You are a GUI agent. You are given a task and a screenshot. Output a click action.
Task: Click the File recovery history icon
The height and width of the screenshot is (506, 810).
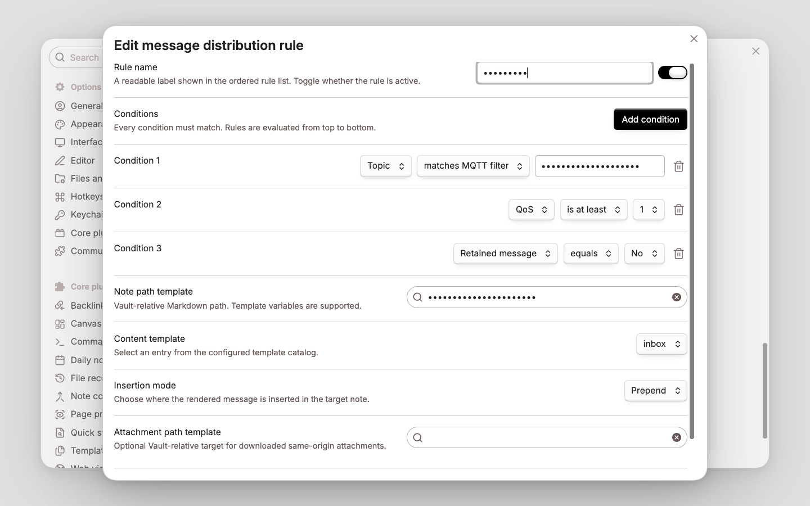point(60,378)
